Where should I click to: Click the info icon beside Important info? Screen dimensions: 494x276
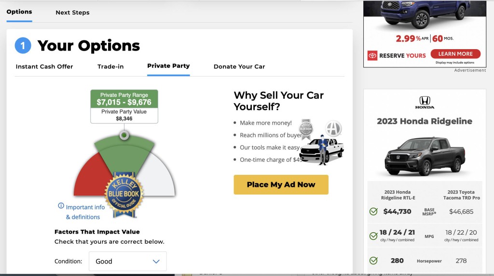click(x=61, y=206)
